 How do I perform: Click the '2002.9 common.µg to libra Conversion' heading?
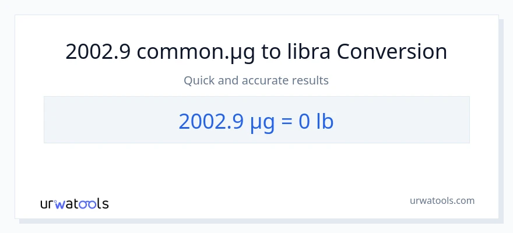pyautogui.click(x=256, y=52)
